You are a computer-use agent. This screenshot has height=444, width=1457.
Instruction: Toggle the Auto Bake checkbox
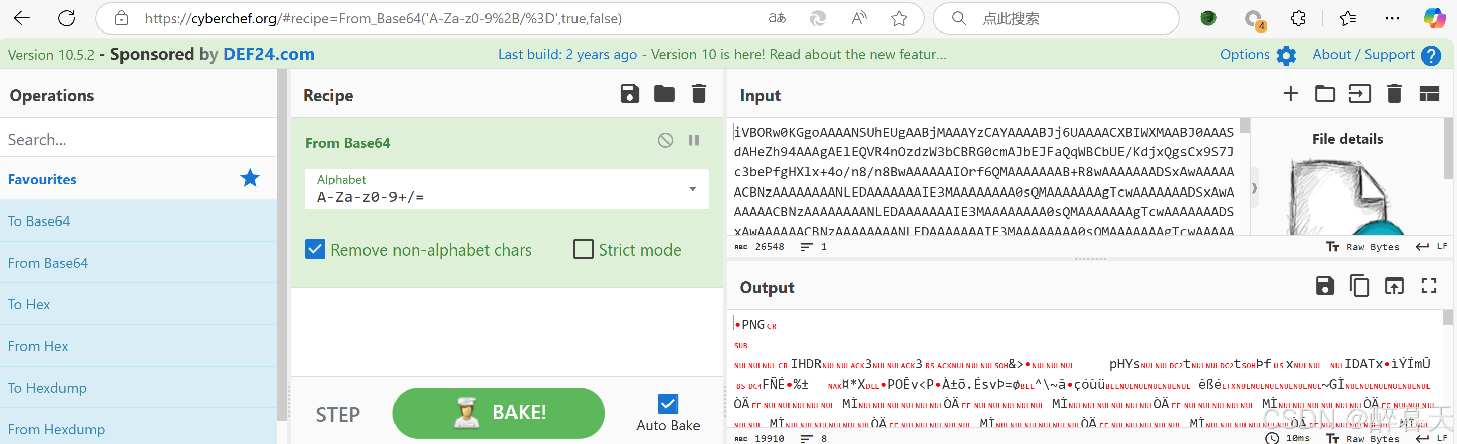(x=668, y=404)
